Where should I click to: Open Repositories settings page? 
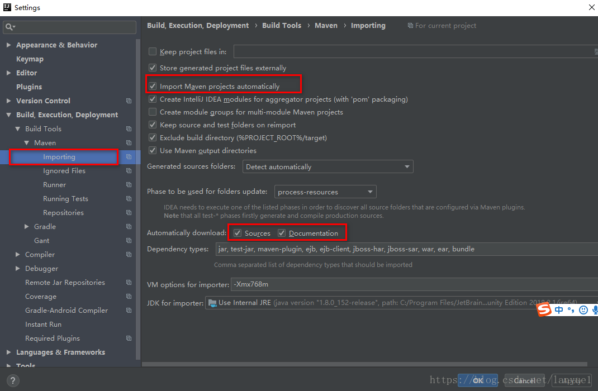tap(63, 213)
